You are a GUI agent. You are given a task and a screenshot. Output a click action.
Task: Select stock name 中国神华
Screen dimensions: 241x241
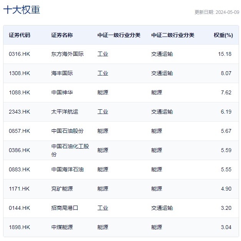pos(62,92)
